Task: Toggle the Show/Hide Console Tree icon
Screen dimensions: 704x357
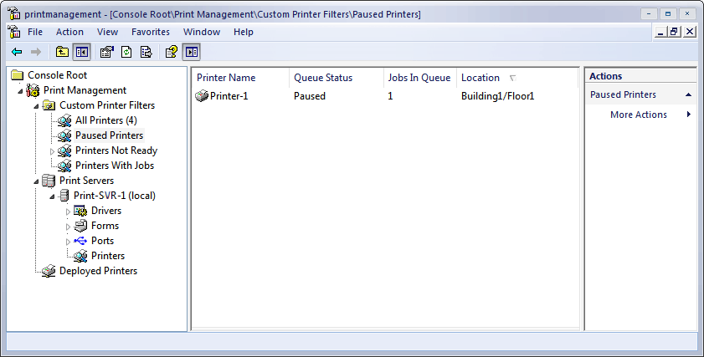Action: click(x=82, y=52)
